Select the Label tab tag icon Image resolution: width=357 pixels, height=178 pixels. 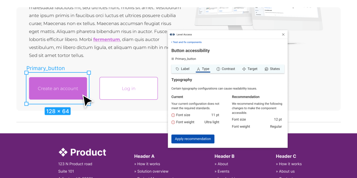(x=177, y=69)
